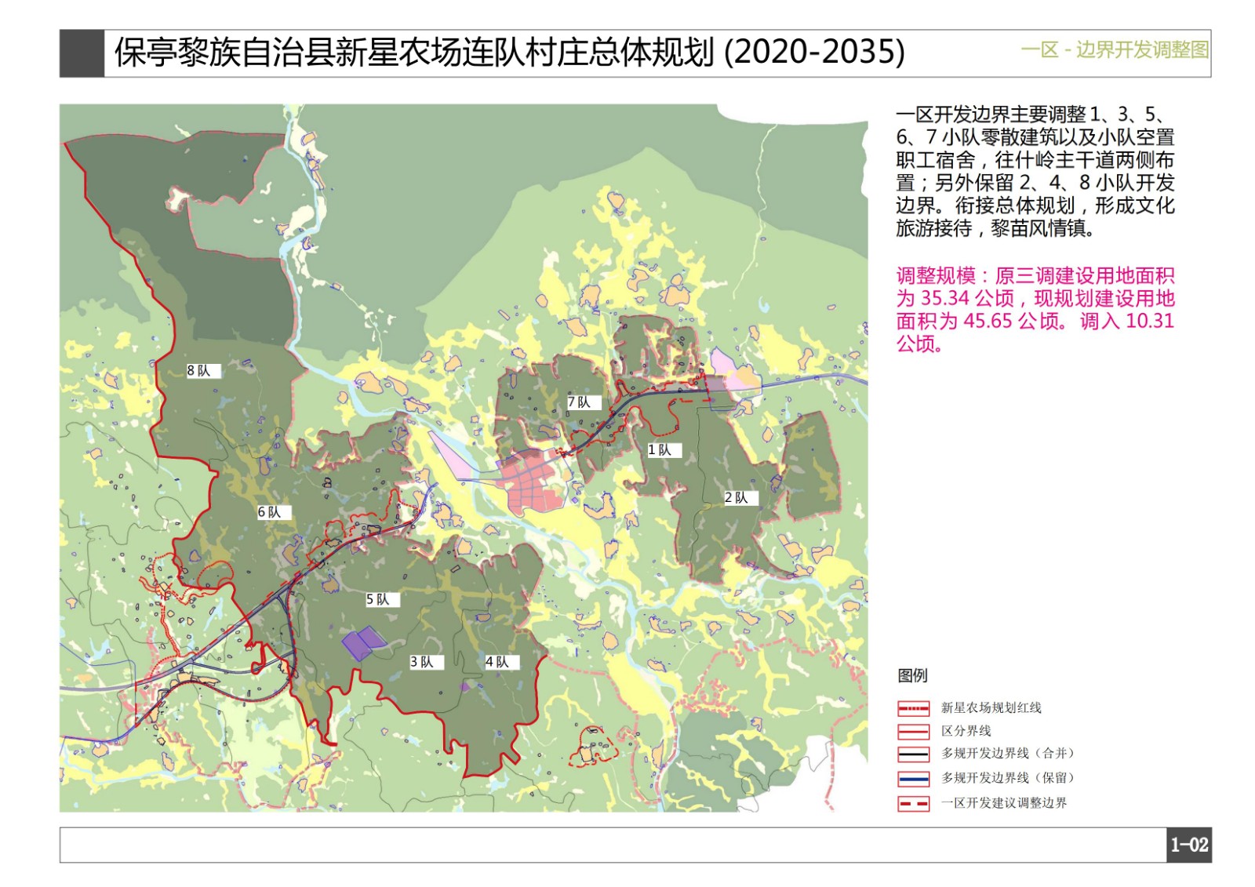
Task: Click the 图例 legend heading
Action: point(912,675)
